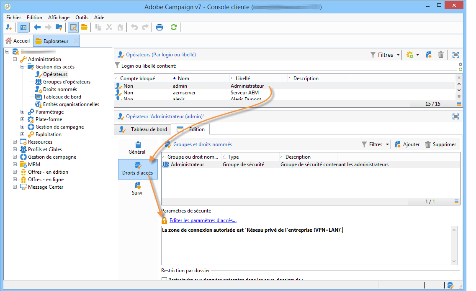The image size is (476, 291).
Task: Click the parent folder toolbar icon
Action: [59, 28]
